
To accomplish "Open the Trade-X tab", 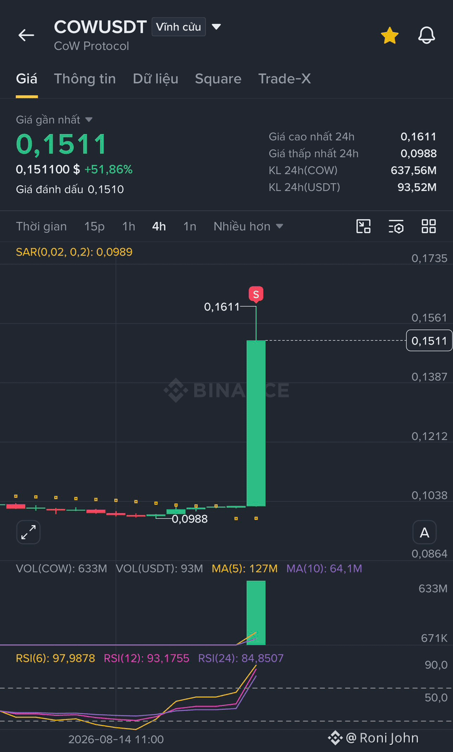I will [284, 79].
